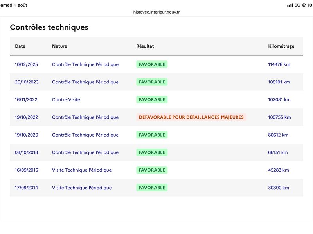Select the 10/12/2025 date entry
Viewport: 313px width, 234px height.
coord(26,64)
